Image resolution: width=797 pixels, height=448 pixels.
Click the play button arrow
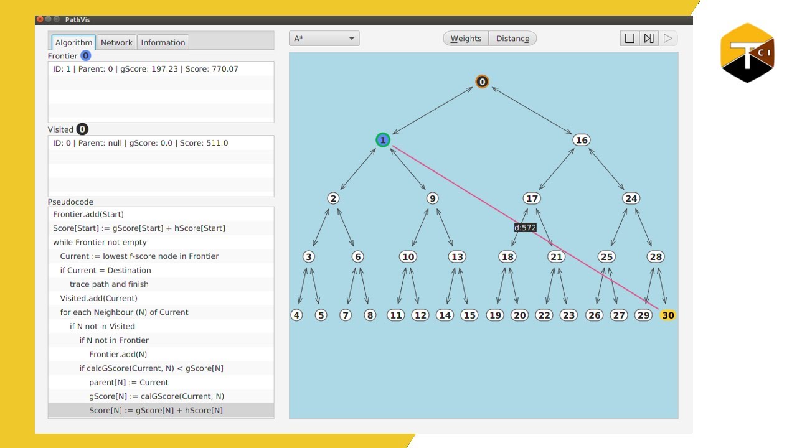tap(668, 39)
